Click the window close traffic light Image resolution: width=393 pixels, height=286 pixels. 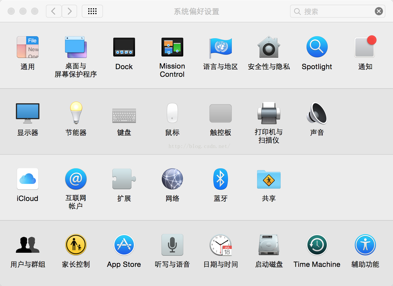click(x=11, y=11)
